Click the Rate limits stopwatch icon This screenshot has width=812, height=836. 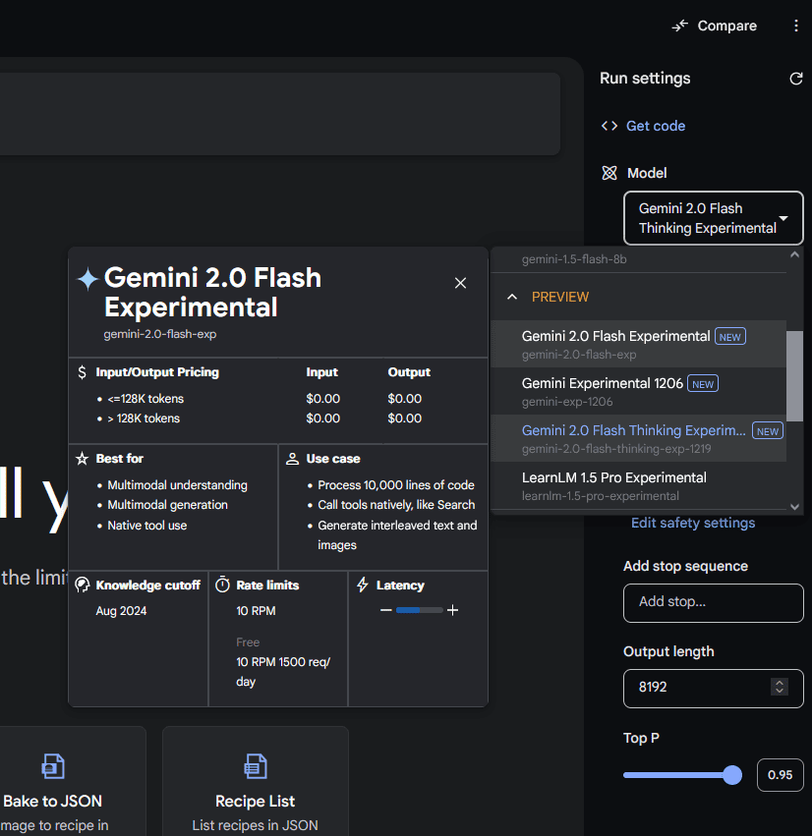click(x=222, y=585)
